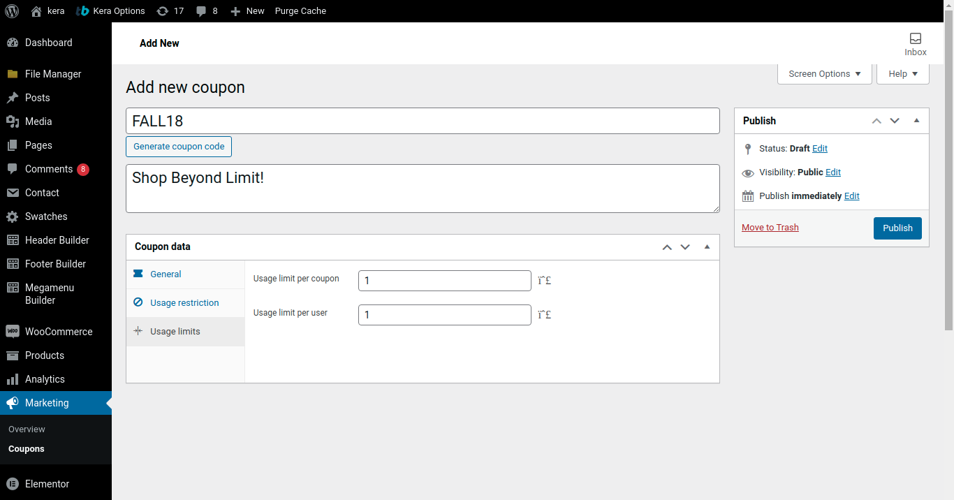Screen dimensions: 954x500
Task: Click the Elementor icon
Action: point(13,484)
